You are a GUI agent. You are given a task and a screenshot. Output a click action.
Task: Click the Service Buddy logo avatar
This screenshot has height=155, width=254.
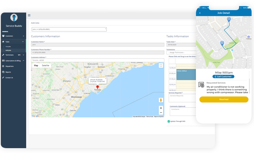14,17
